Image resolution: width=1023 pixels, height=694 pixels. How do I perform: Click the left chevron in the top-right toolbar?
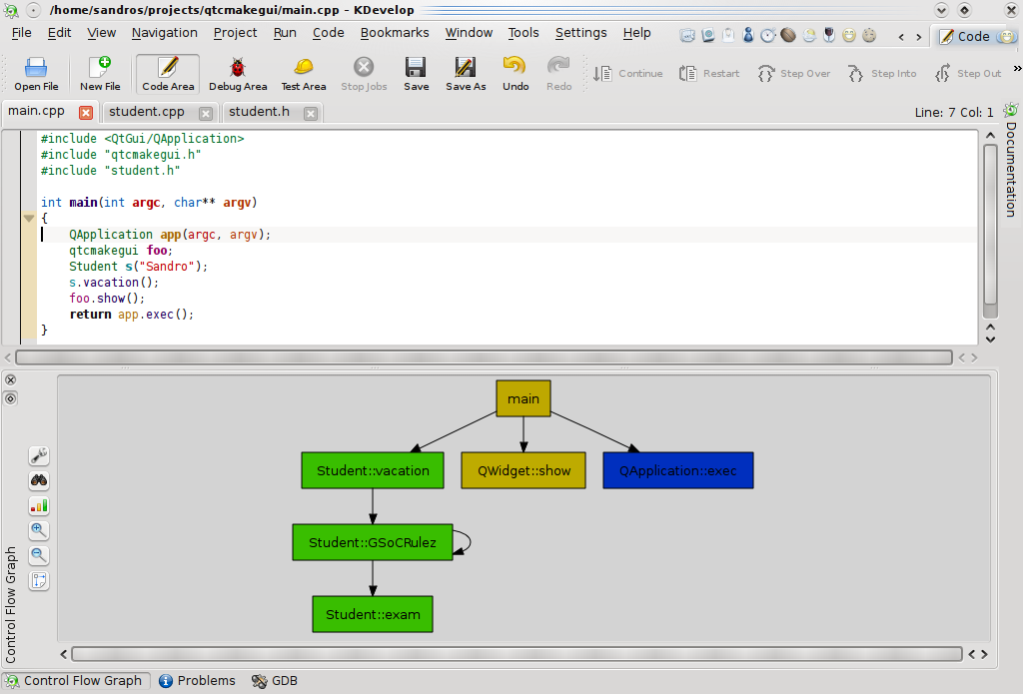pyautogui.click(x=902, y=36)
